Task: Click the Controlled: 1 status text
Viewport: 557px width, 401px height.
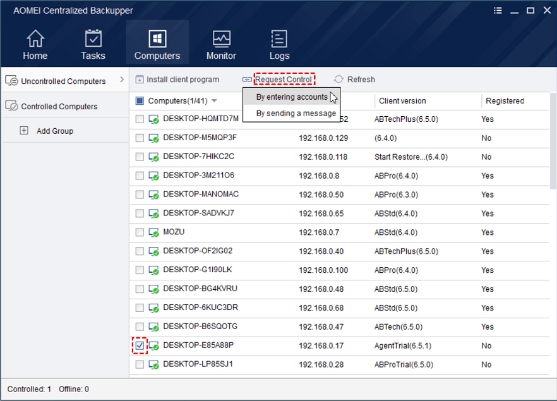Action: tap(29, 389)
